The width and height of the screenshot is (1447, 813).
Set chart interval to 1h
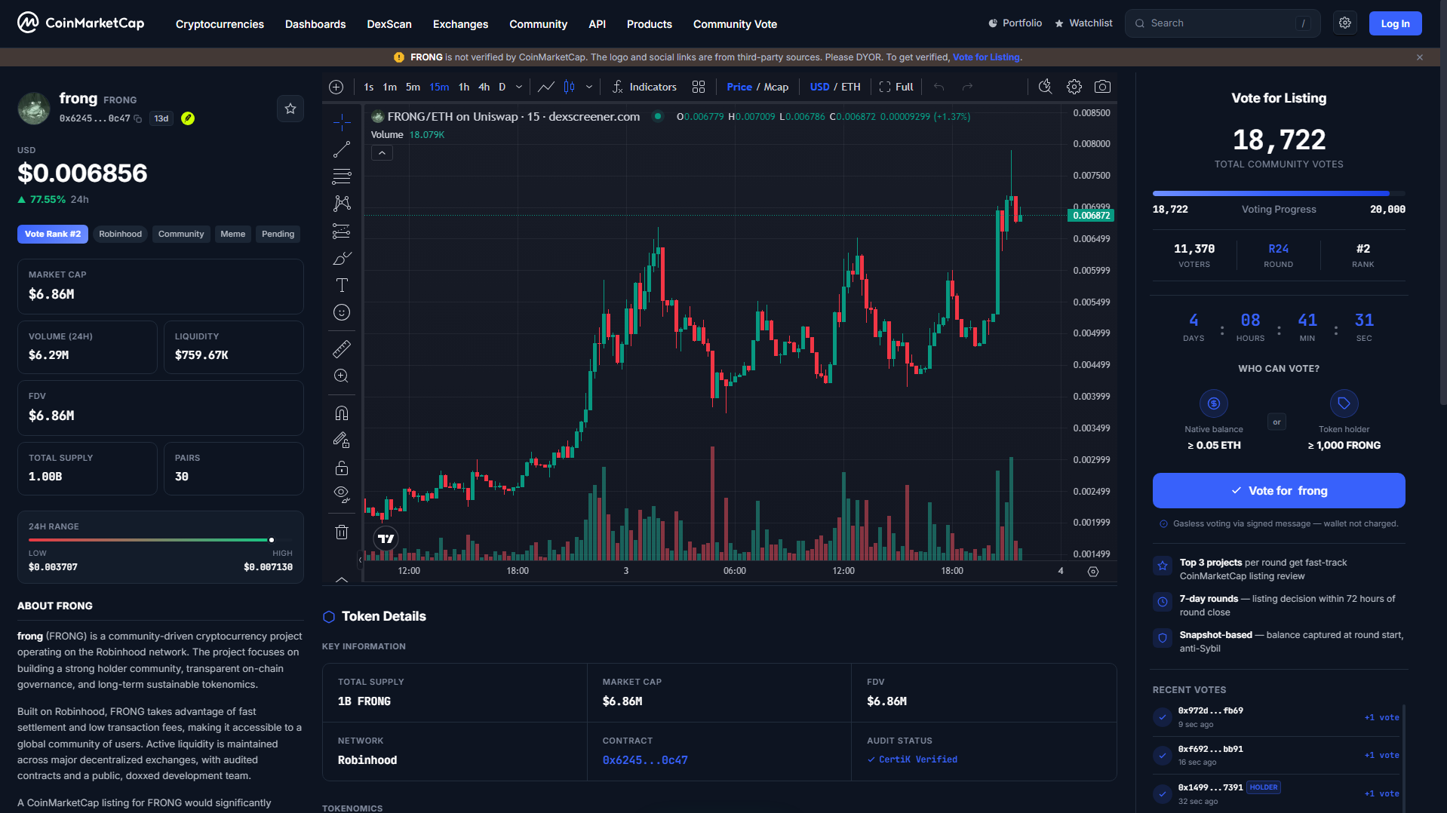click(464, 87)
